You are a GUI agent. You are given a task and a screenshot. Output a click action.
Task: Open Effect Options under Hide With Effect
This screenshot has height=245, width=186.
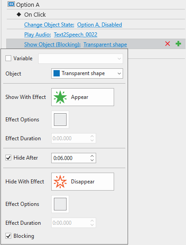[x=60, y=204]
